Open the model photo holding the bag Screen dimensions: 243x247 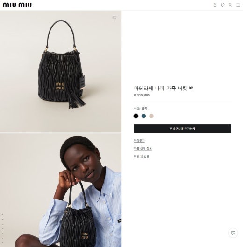tap(61, 190)
